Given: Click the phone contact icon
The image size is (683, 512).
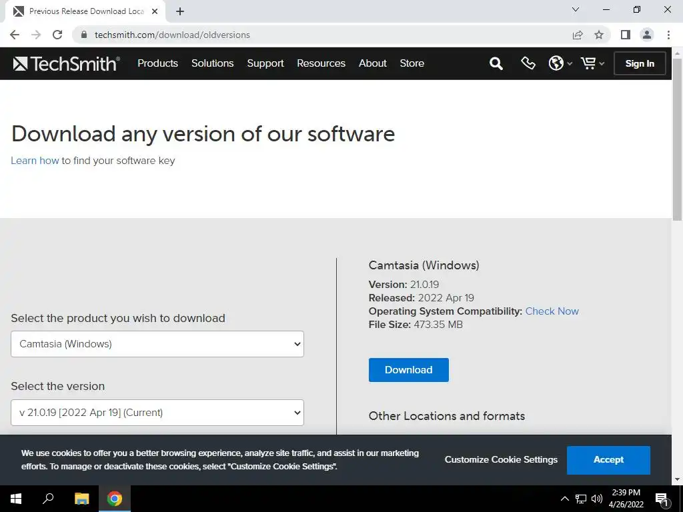Looking at the screenshot, I should coord(528,63).
